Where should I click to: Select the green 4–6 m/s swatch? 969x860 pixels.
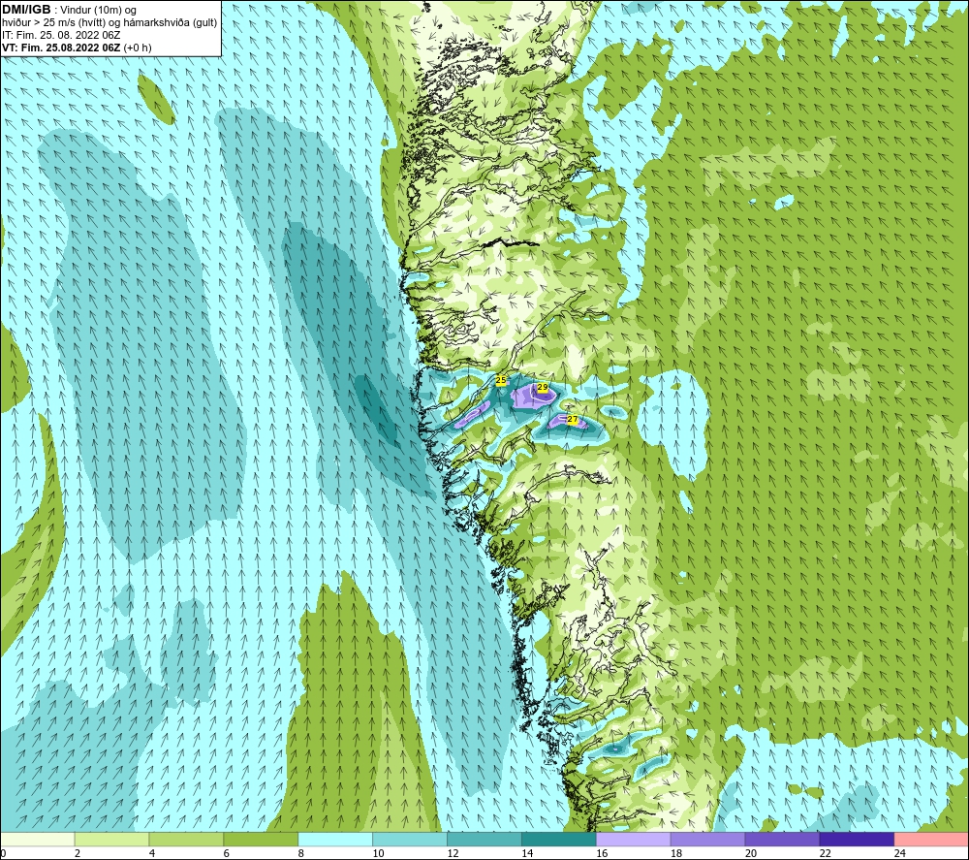pyautogui.click(x=186, y=840)
